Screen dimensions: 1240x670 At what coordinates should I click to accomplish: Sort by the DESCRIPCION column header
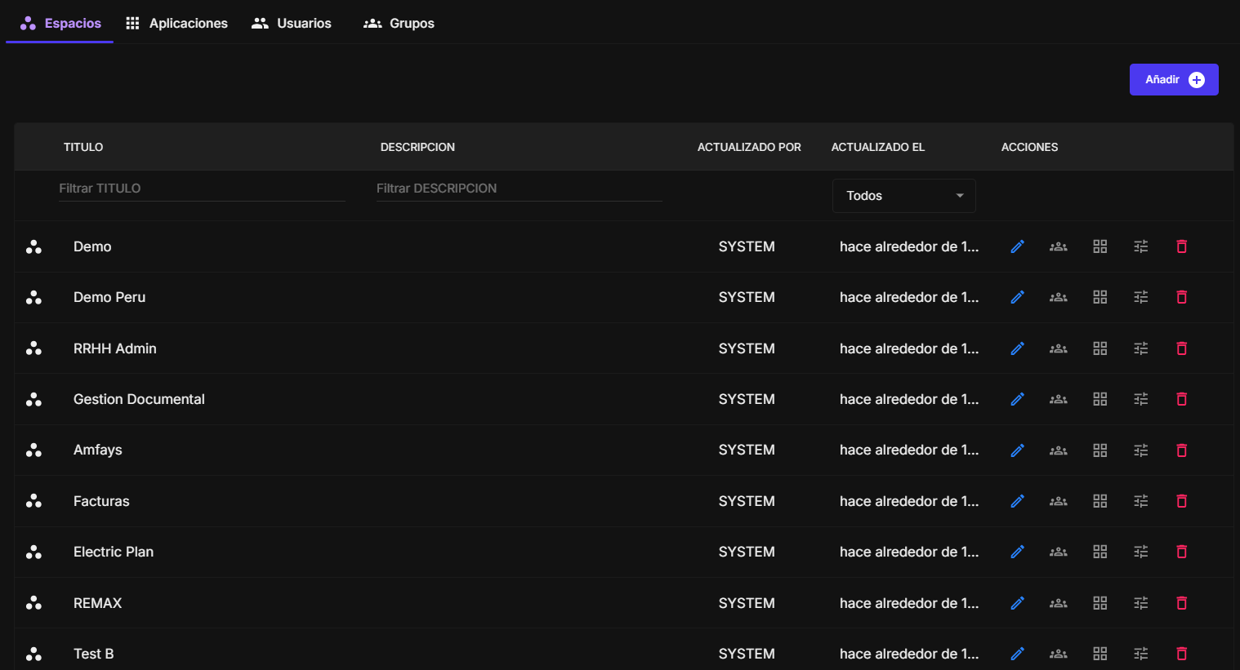coord(417,147)
